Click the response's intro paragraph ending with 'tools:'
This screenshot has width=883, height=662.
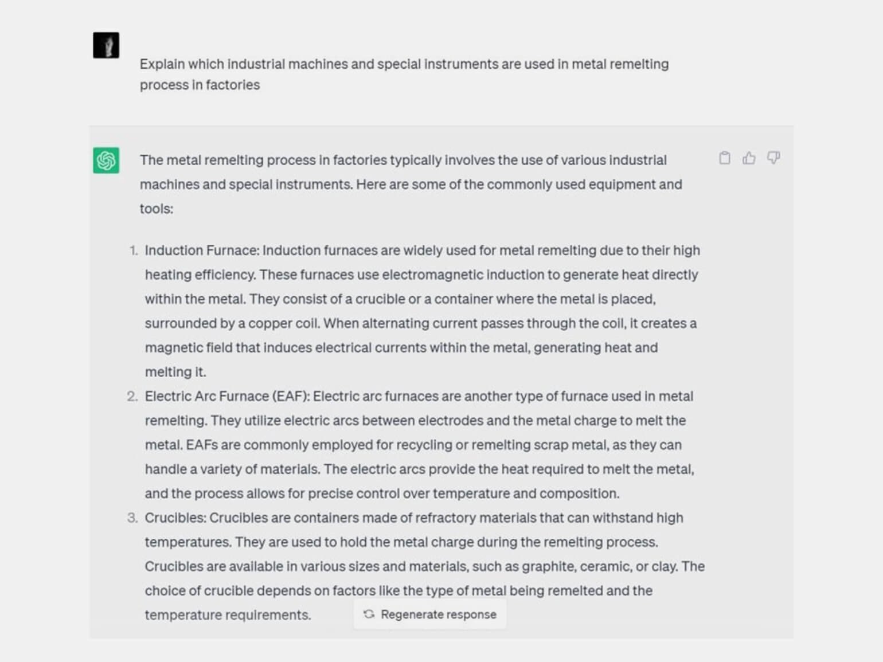tap(411, 184)
